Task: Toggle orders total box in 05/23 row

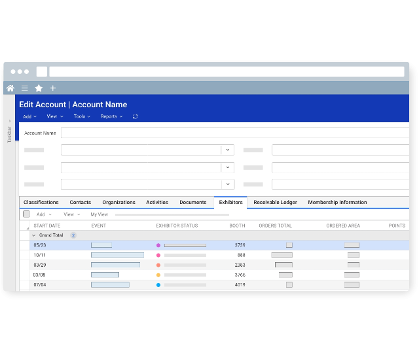Action: (289, 245)
